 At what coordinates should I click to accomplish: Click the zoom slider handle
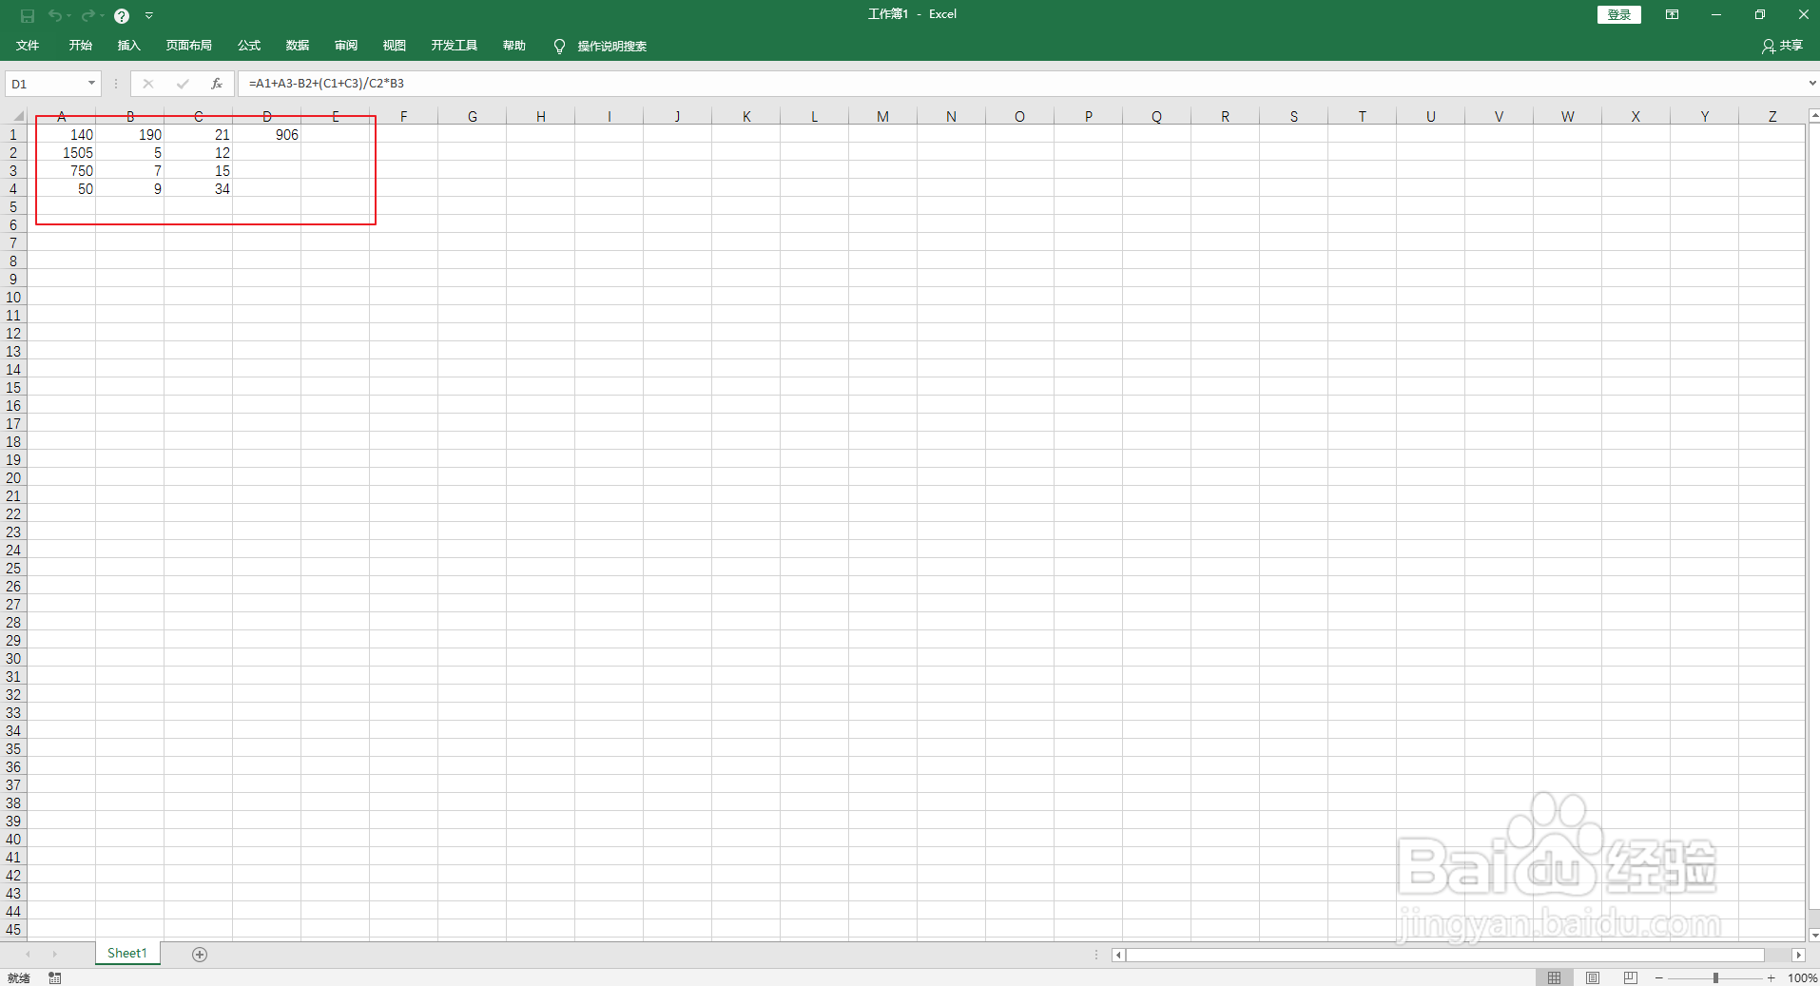point(1715,977)
